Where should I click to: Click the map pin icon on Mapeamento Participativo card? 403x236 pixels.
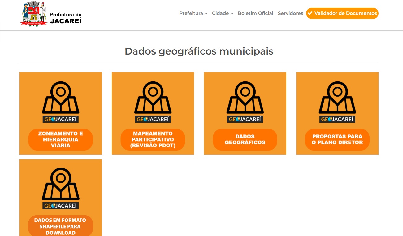pyautogui.click(x=153, y=98)
